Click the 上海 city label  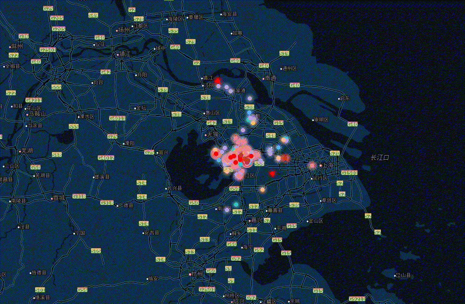point(329,166)
